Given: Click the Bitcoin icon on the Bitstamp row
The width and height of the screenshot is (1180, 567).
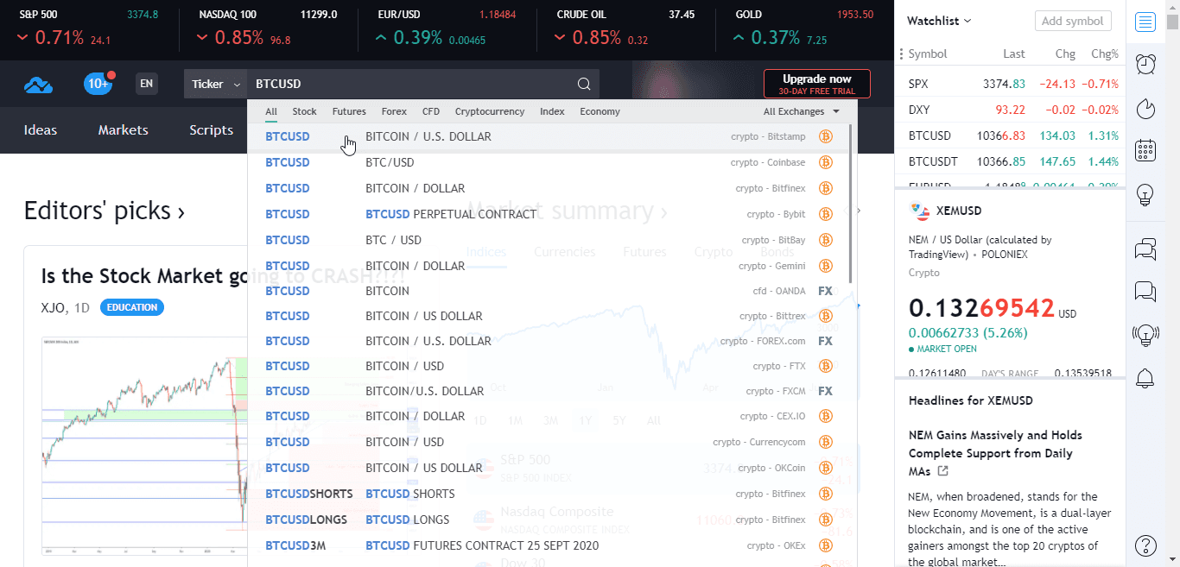Looking at the screenshot, I should [x=825, y=136].
